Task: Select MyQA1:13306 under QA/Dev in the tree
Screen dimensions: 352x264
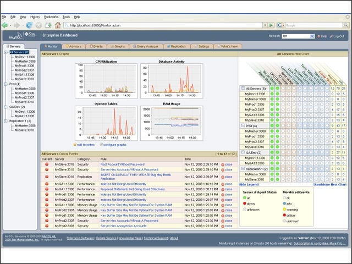Action: pos(24,116)
